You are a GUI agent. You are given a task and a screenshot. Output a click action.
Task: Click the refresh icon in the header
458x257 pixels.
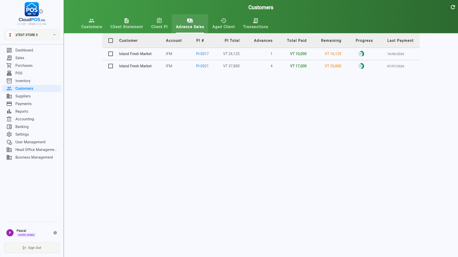point(453,7)
